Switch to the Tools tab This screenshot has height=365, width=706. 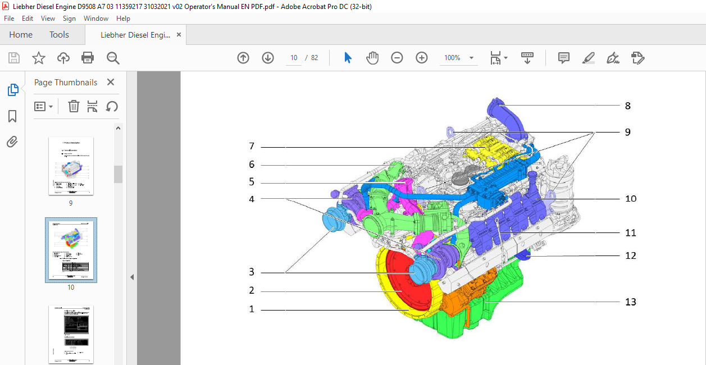(x=59, y=35)
